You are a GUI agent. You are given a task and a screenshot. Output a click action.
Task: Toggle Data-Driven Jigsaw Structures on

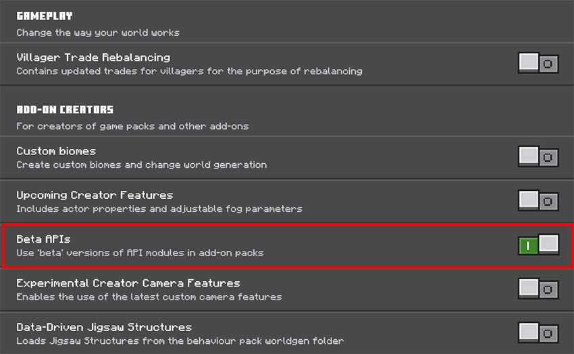coord(538,333)
